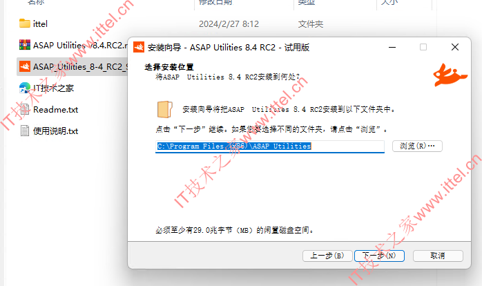The height and width of the screenshot is (286, 482).
Task: Select the 使用说明.txt file name
Action: click(56, 131)
